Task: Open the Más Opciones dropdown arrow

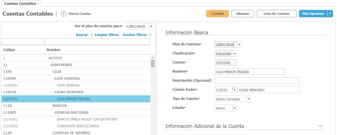Action: (330, 14)
